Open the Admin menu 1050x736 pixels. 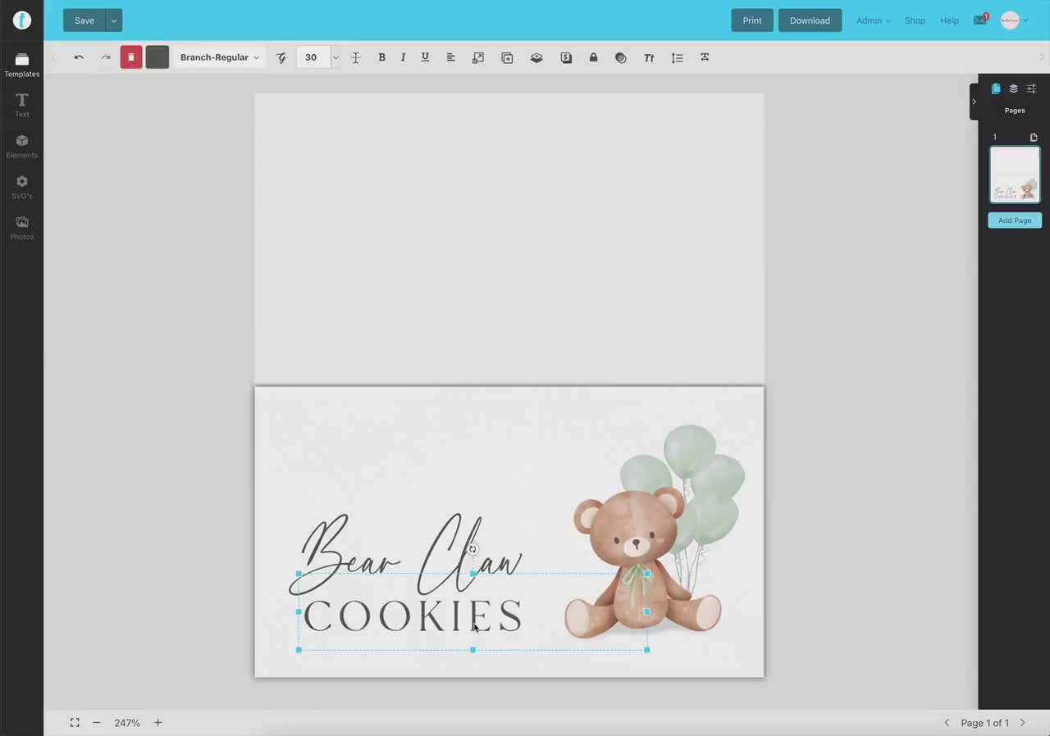pos(873,20)
